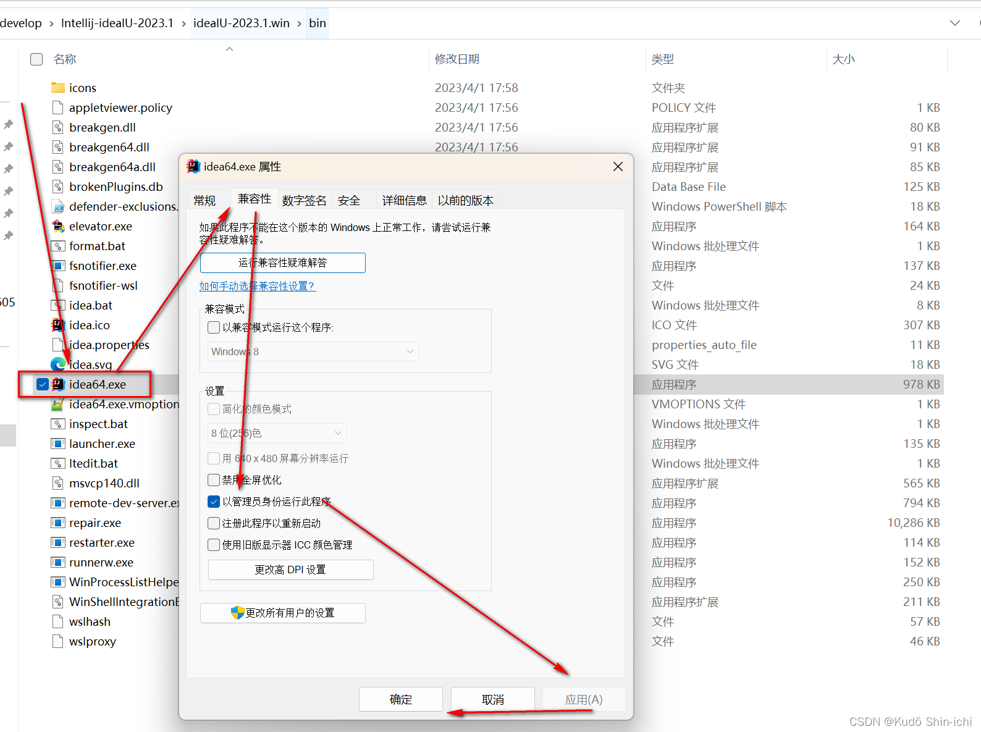Click the breakgen64a.dll file icon
Viewport: 981px width, 732px height.
[58, 167]
